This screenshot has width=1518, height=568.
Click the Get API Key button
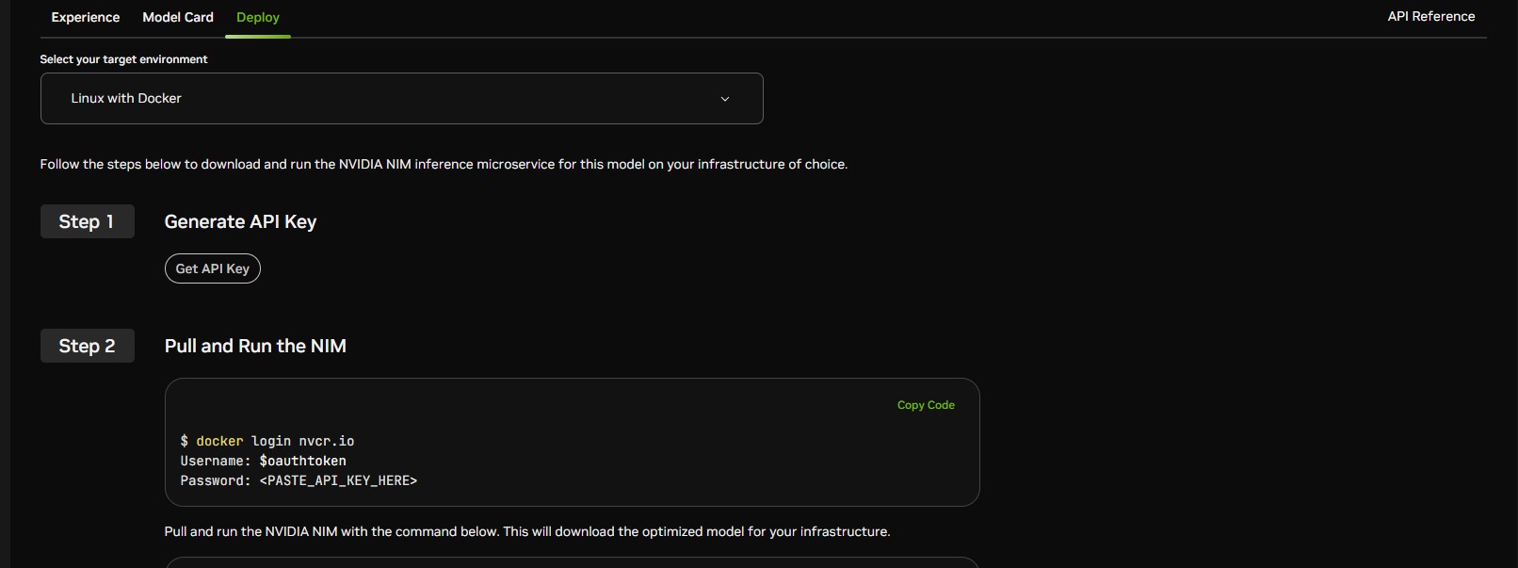pyautogui.click(x=213, y=268)
